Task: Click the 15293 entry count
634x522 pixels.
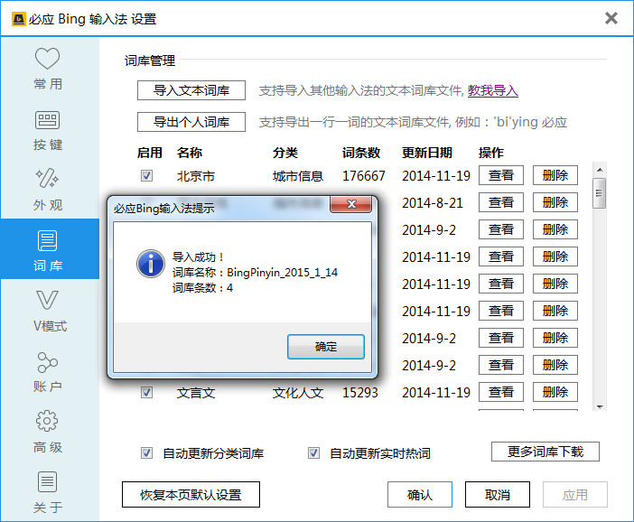Action: 359,393
